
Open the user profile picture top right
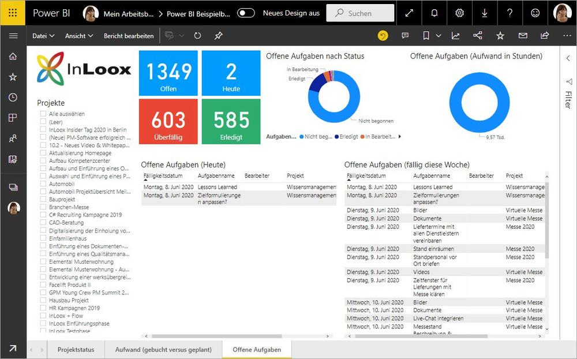coord(562,13)
